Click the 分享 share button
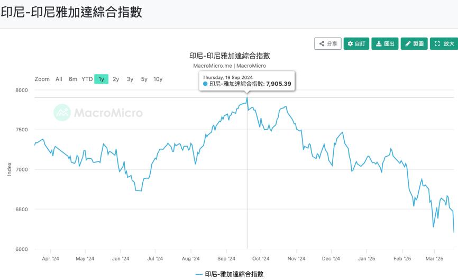The image size is (458, 280). pyautogui.click(x=328, y=43)
